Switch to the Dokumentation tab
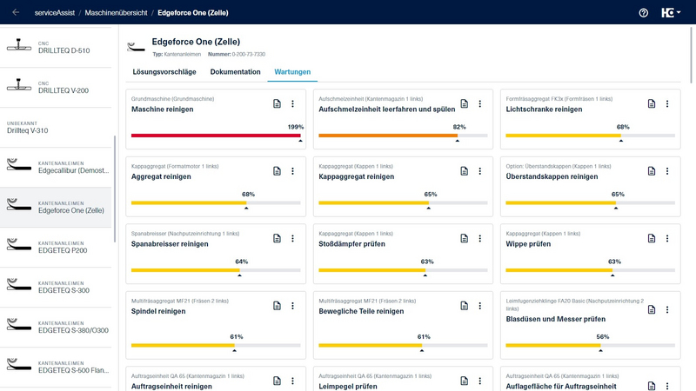This screenshot has width=696, height=391. (x=235, y=72)
